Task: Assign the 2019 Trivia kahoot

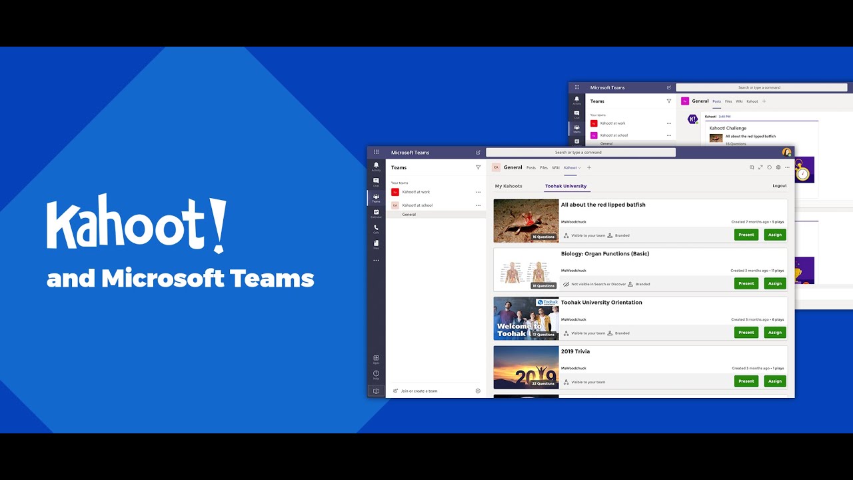Action: click(x=775, y=381)
